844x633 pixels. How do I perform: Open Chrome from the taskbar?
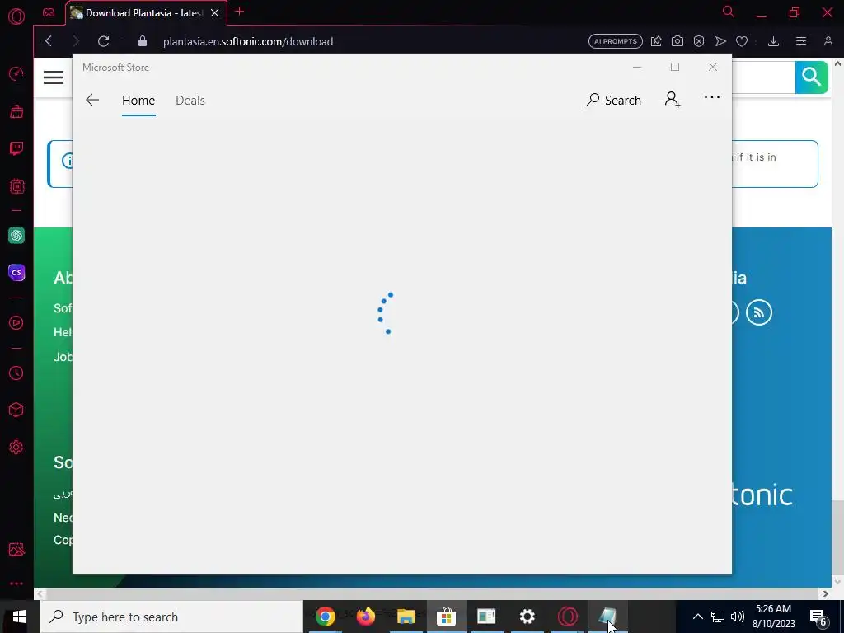[325, 617]
